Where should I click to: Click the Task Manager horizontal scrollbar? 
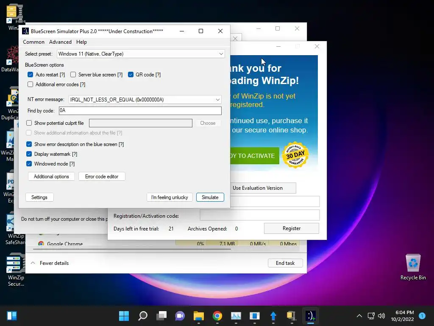tap(132, 249)
